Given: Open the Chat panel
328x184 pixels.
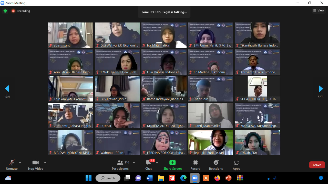Looking at the screenshot, I should click(149, 165).
